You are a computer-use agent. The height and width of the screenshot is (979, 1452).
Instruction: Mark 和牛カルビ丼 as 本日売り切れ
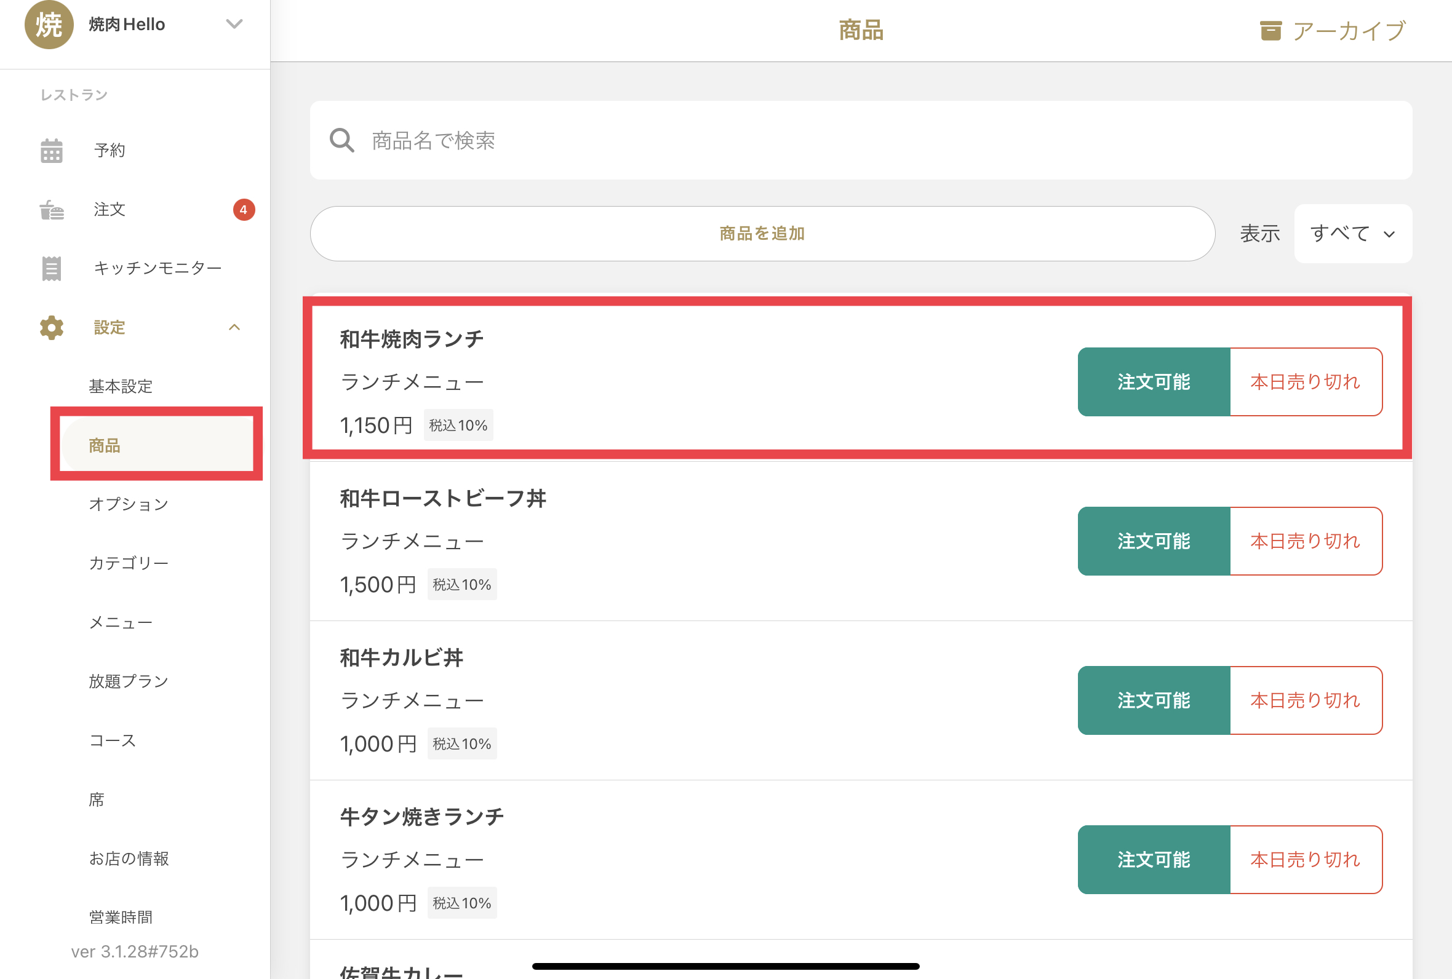tap(1306, 700)
